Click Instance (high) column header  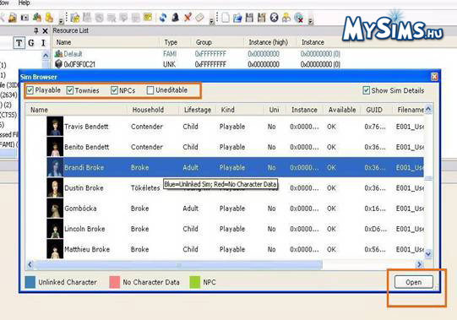tap(269, 42)
